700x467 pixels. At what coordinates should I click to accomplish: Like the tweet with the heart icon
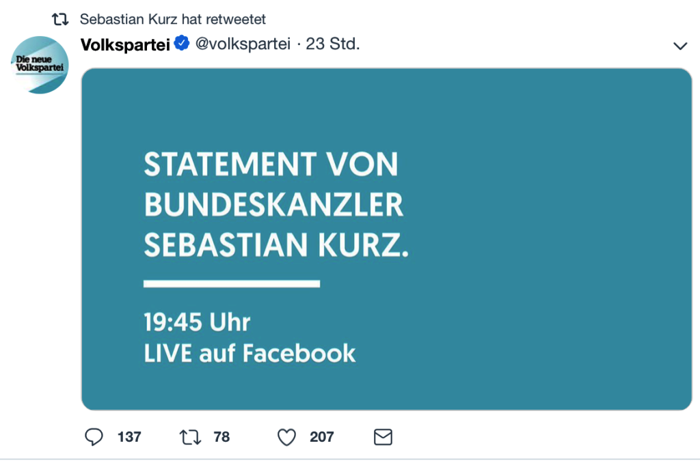[x=286, y=437]
